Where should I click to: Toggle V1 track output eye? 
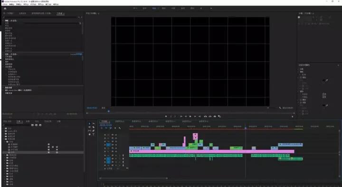click(x=116, y=151)
